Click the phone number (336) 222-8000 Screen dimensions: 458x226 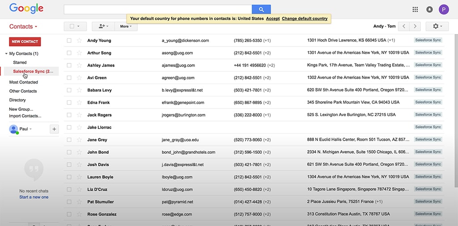tap(248, 115)
